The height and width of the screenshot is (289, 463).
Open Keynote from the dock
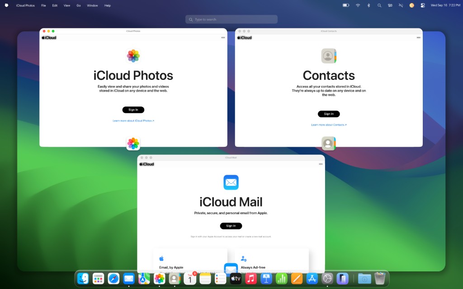point(266,278)
